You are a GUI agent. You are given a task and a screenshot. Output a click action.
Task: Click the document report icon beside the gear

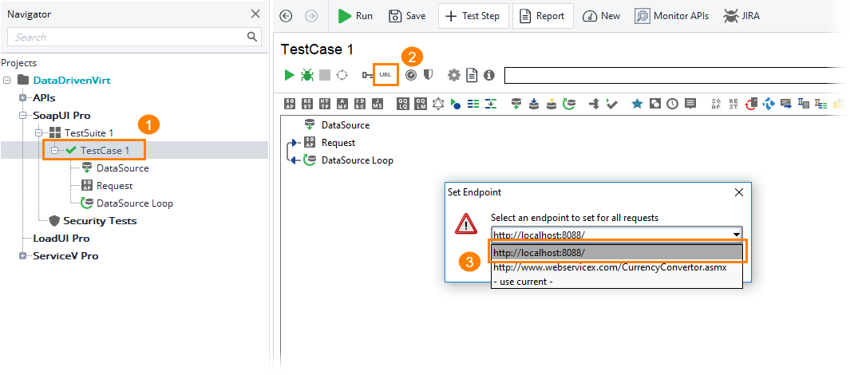point(472,75)
